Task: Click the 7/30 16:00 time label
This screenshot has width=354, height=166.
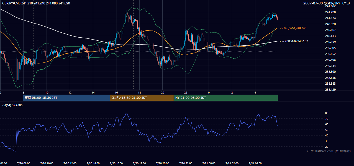Action: [116, 164]
